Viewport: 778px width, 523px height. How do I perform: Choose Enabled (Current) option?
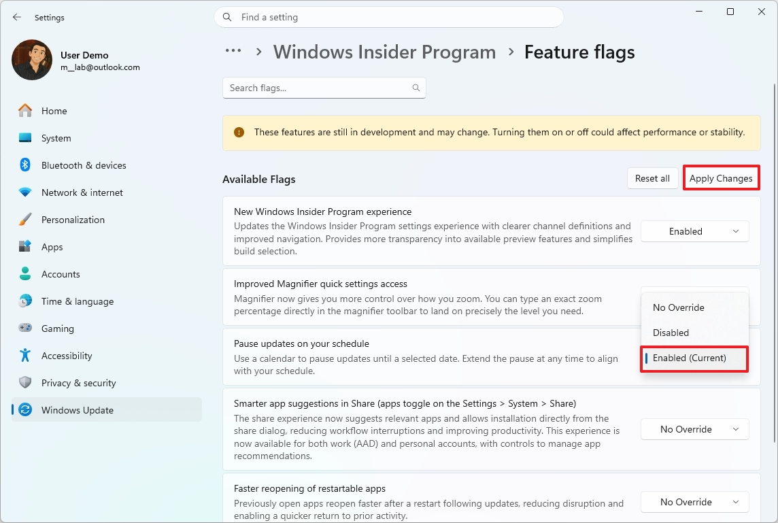694,358
